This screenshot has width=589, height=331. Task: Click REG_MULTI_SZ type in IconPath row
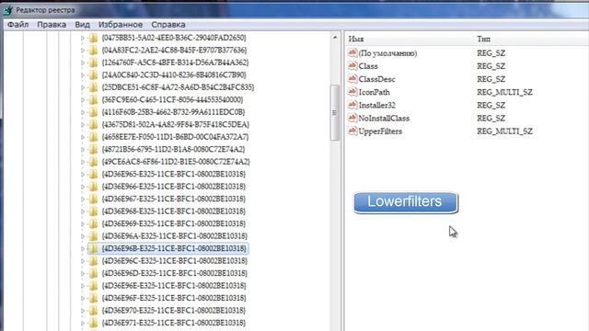(x=504, y=92)
